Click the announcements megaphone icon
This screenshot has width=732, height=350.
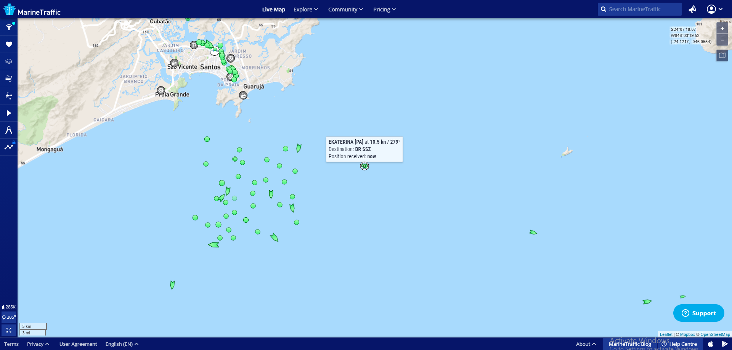692,9
